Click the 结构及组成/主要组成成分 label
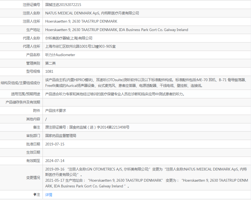This screenshot has height=201, width=251. tap(20, 83)
